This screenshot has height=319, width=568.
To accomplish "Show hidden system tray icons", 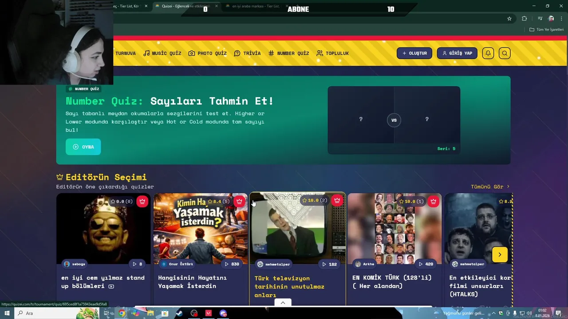I will point(493,313).
